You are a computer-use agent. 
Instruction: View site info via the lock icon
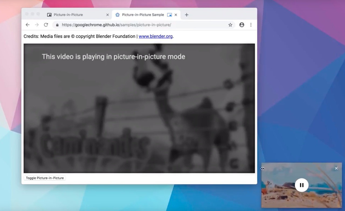(x=57, y=25)
